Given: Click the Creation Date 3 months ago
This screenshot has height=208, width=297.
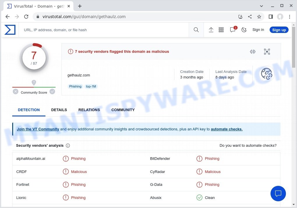Looking at the screenshot, I should coord(192,74).
